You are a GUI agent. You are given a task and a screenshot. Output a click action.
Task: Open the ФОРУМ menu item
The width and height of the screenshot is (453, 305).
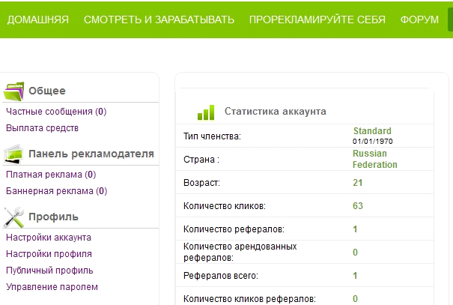(419, 19)
